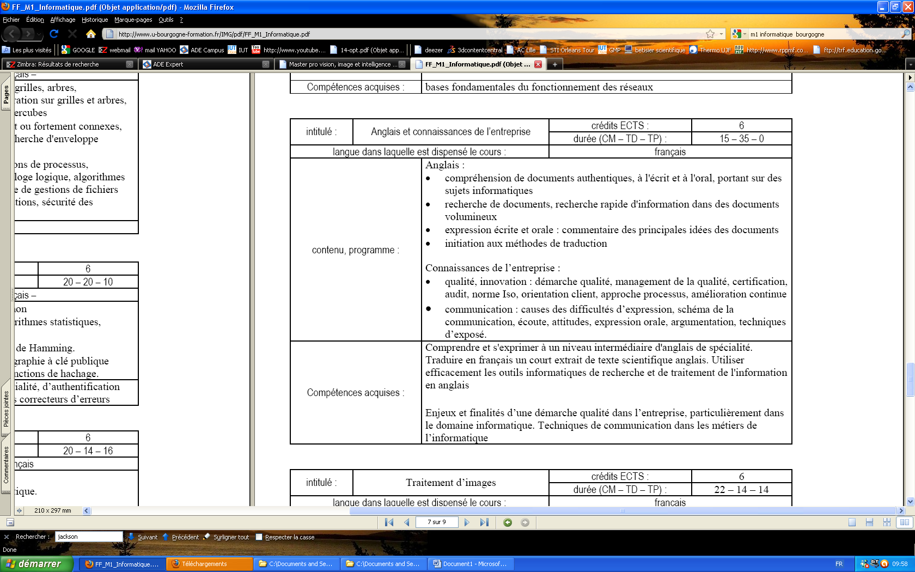Select two-up continuous layout icon
The width and height of the screenshot is (915, 572).
(887, 522)
